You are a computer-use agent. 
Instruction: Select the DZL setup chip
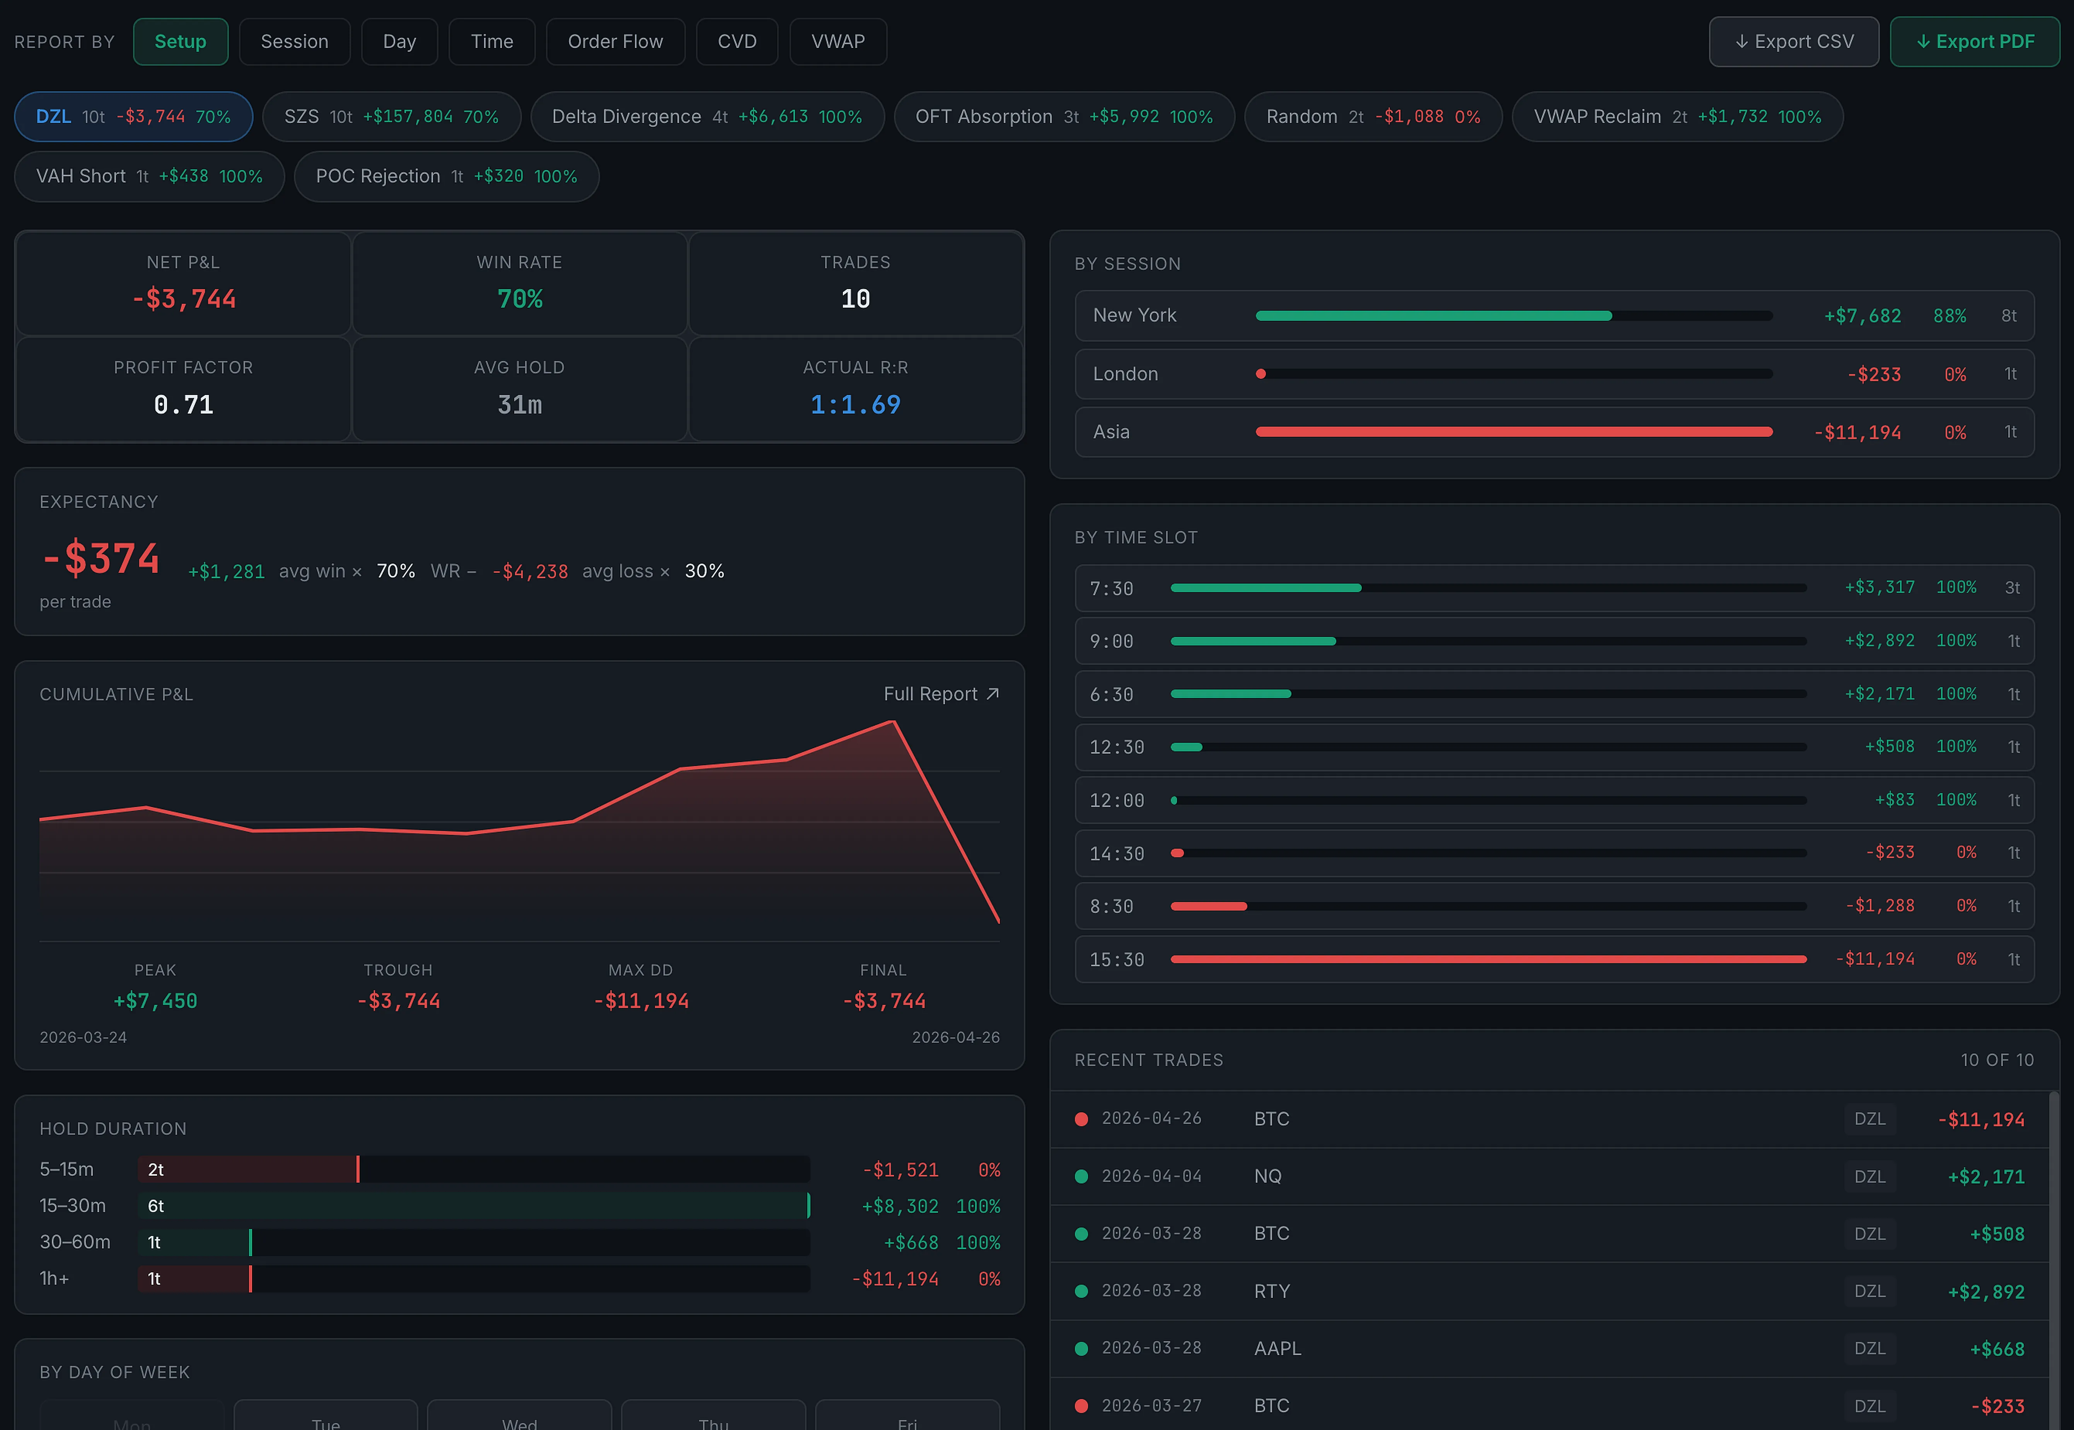click(x=133, y=116)
